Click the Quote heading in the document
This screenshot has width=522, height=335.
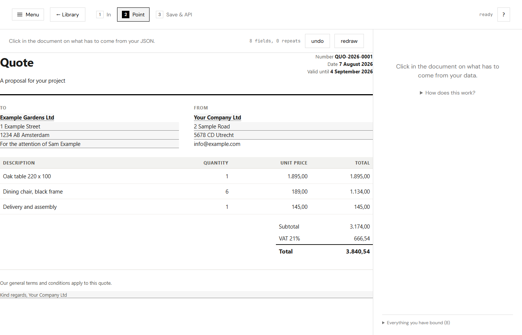point(17,63)
